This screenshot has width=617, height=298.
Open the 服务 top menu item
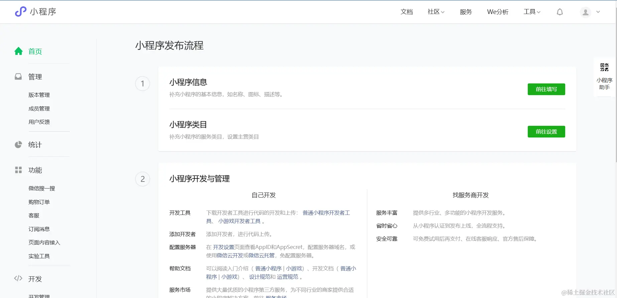[x=466, y=12]
